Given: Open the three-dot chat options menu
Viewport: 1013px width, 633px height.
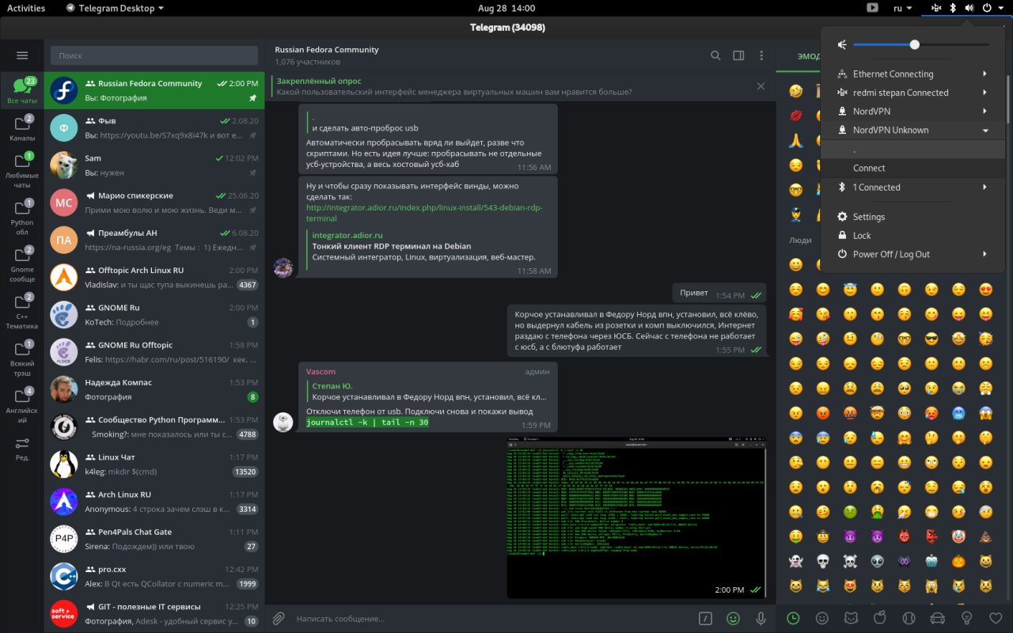Looking at the screenshot, I should pos(761,55).
